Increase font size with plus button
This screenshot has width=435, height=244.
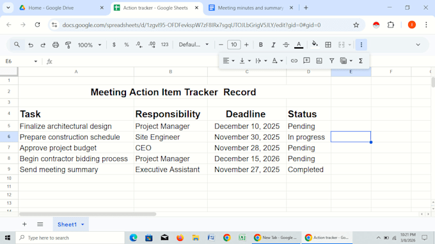coord(246,45)
